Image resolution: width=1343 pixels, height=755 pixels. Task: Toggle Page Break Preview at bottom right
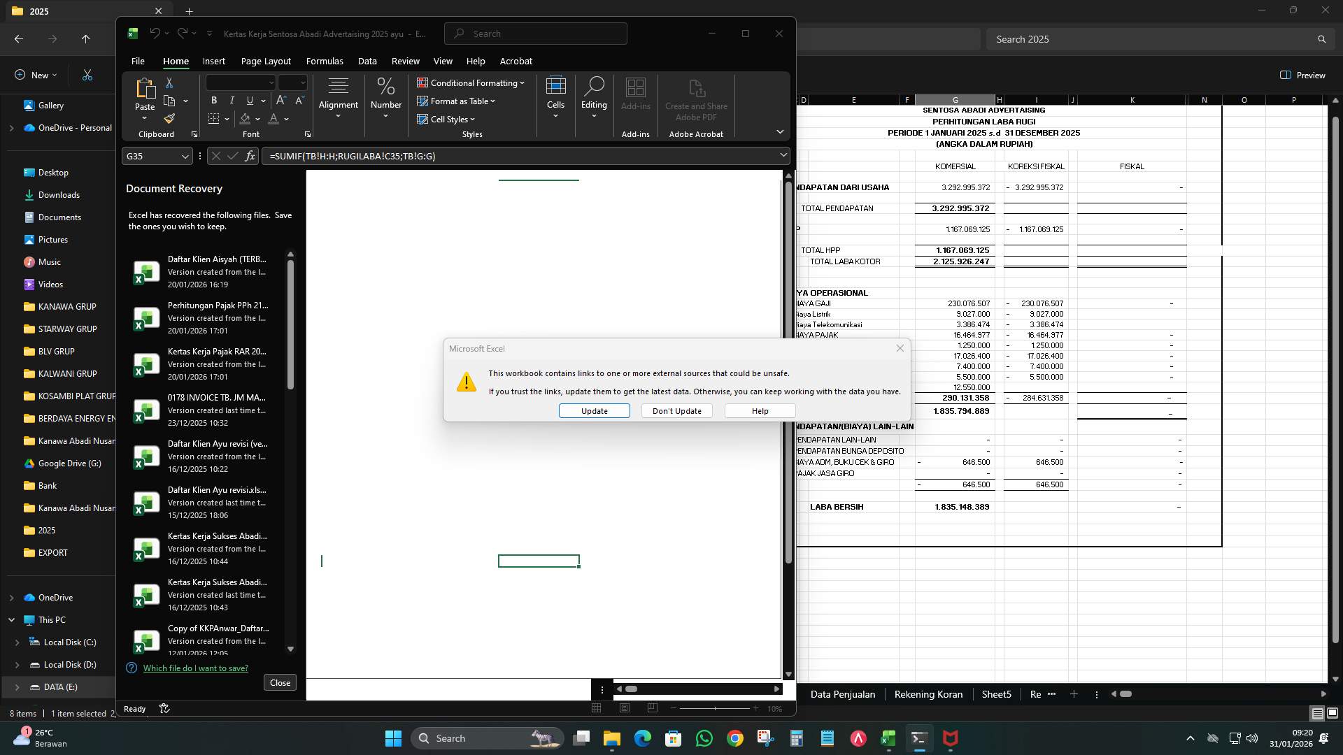[x=653, y=708]
